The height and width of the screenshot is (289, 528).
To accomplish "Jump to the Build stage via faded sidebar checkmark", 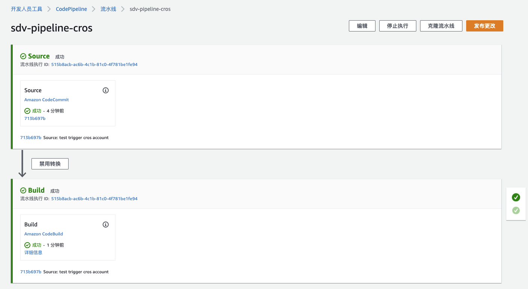I will (516, 210).
